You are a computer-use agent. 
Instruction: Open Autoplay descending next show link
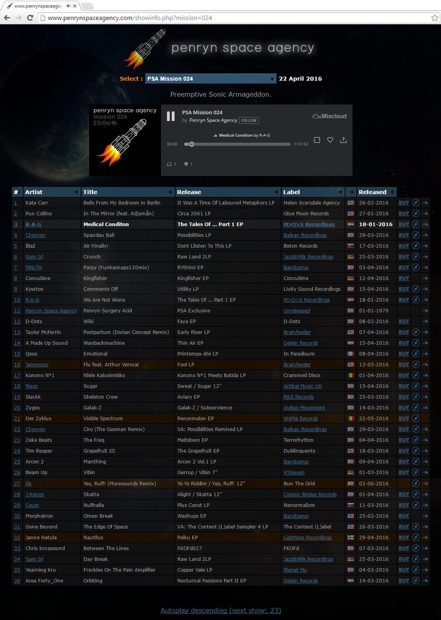coord(220,610)
